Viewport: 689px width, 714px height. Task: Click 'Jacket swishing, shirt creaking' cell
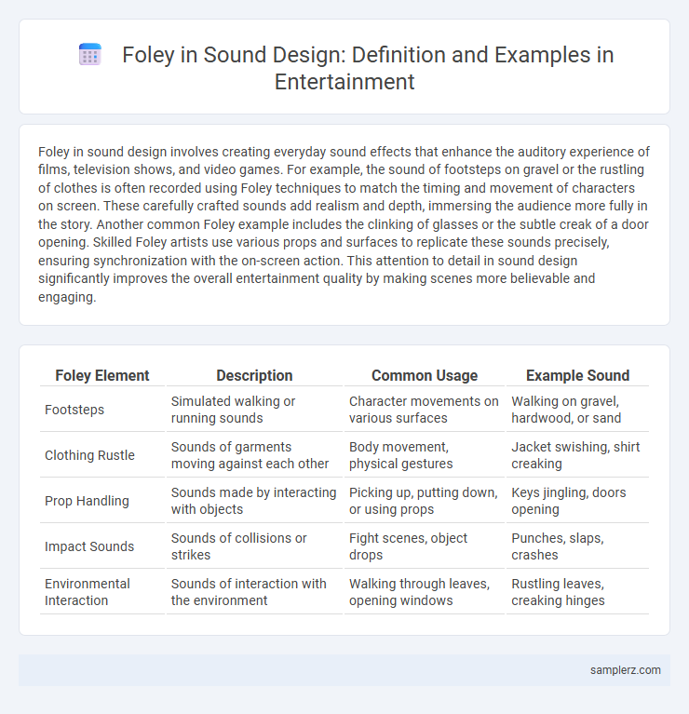click(577, 455)
